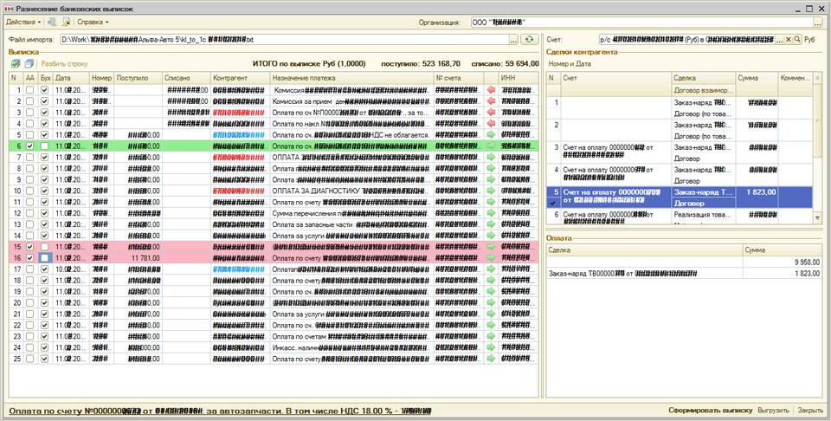This screenshot has height=421, width=831.
Task: Open the Справка menu
Action: 93,22
